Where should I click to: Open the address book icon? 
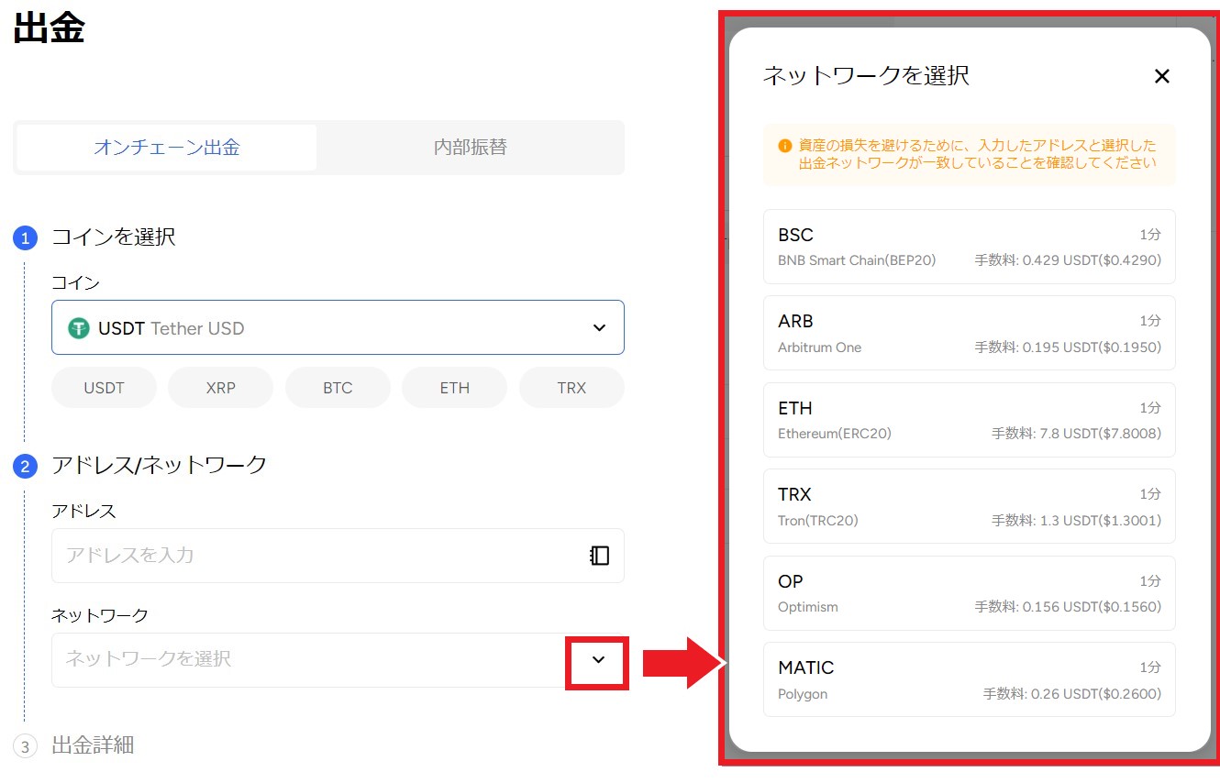[x=599, y=556]
